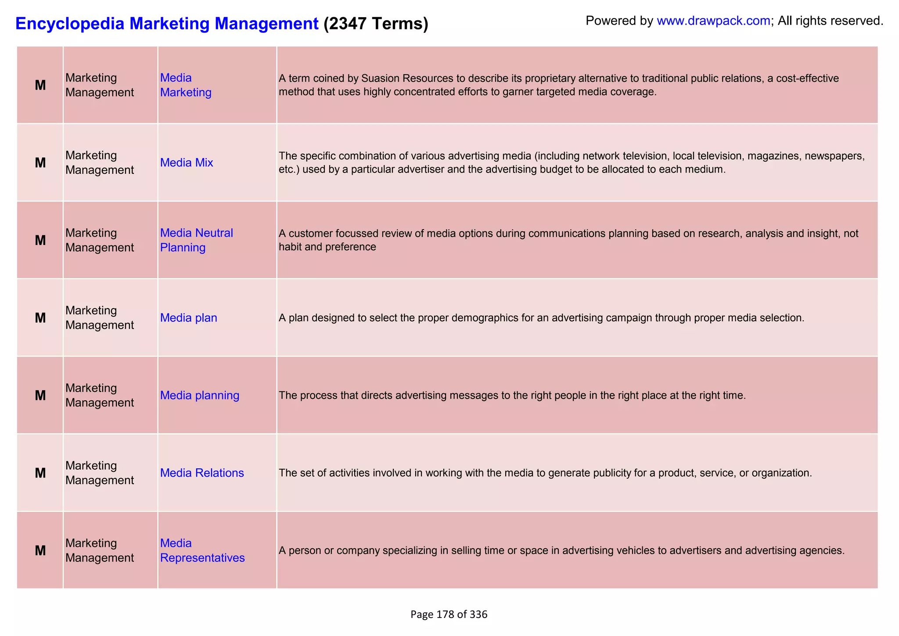Open the Media Neutral Planning term link
899x636 pixels.
[x=196, y=240]
